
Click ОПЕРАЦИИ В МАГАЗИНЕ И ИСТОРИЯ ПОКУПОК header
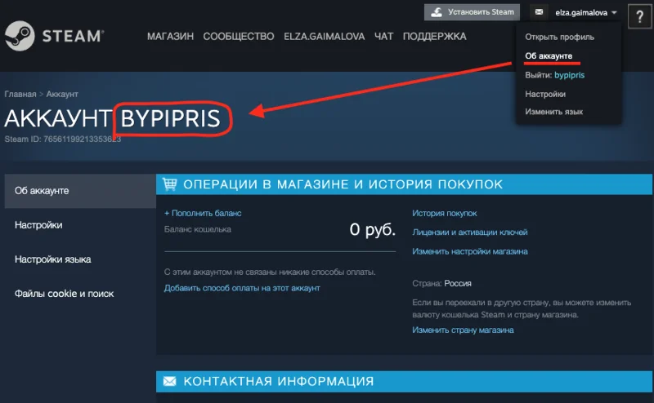tap(404, 184)
